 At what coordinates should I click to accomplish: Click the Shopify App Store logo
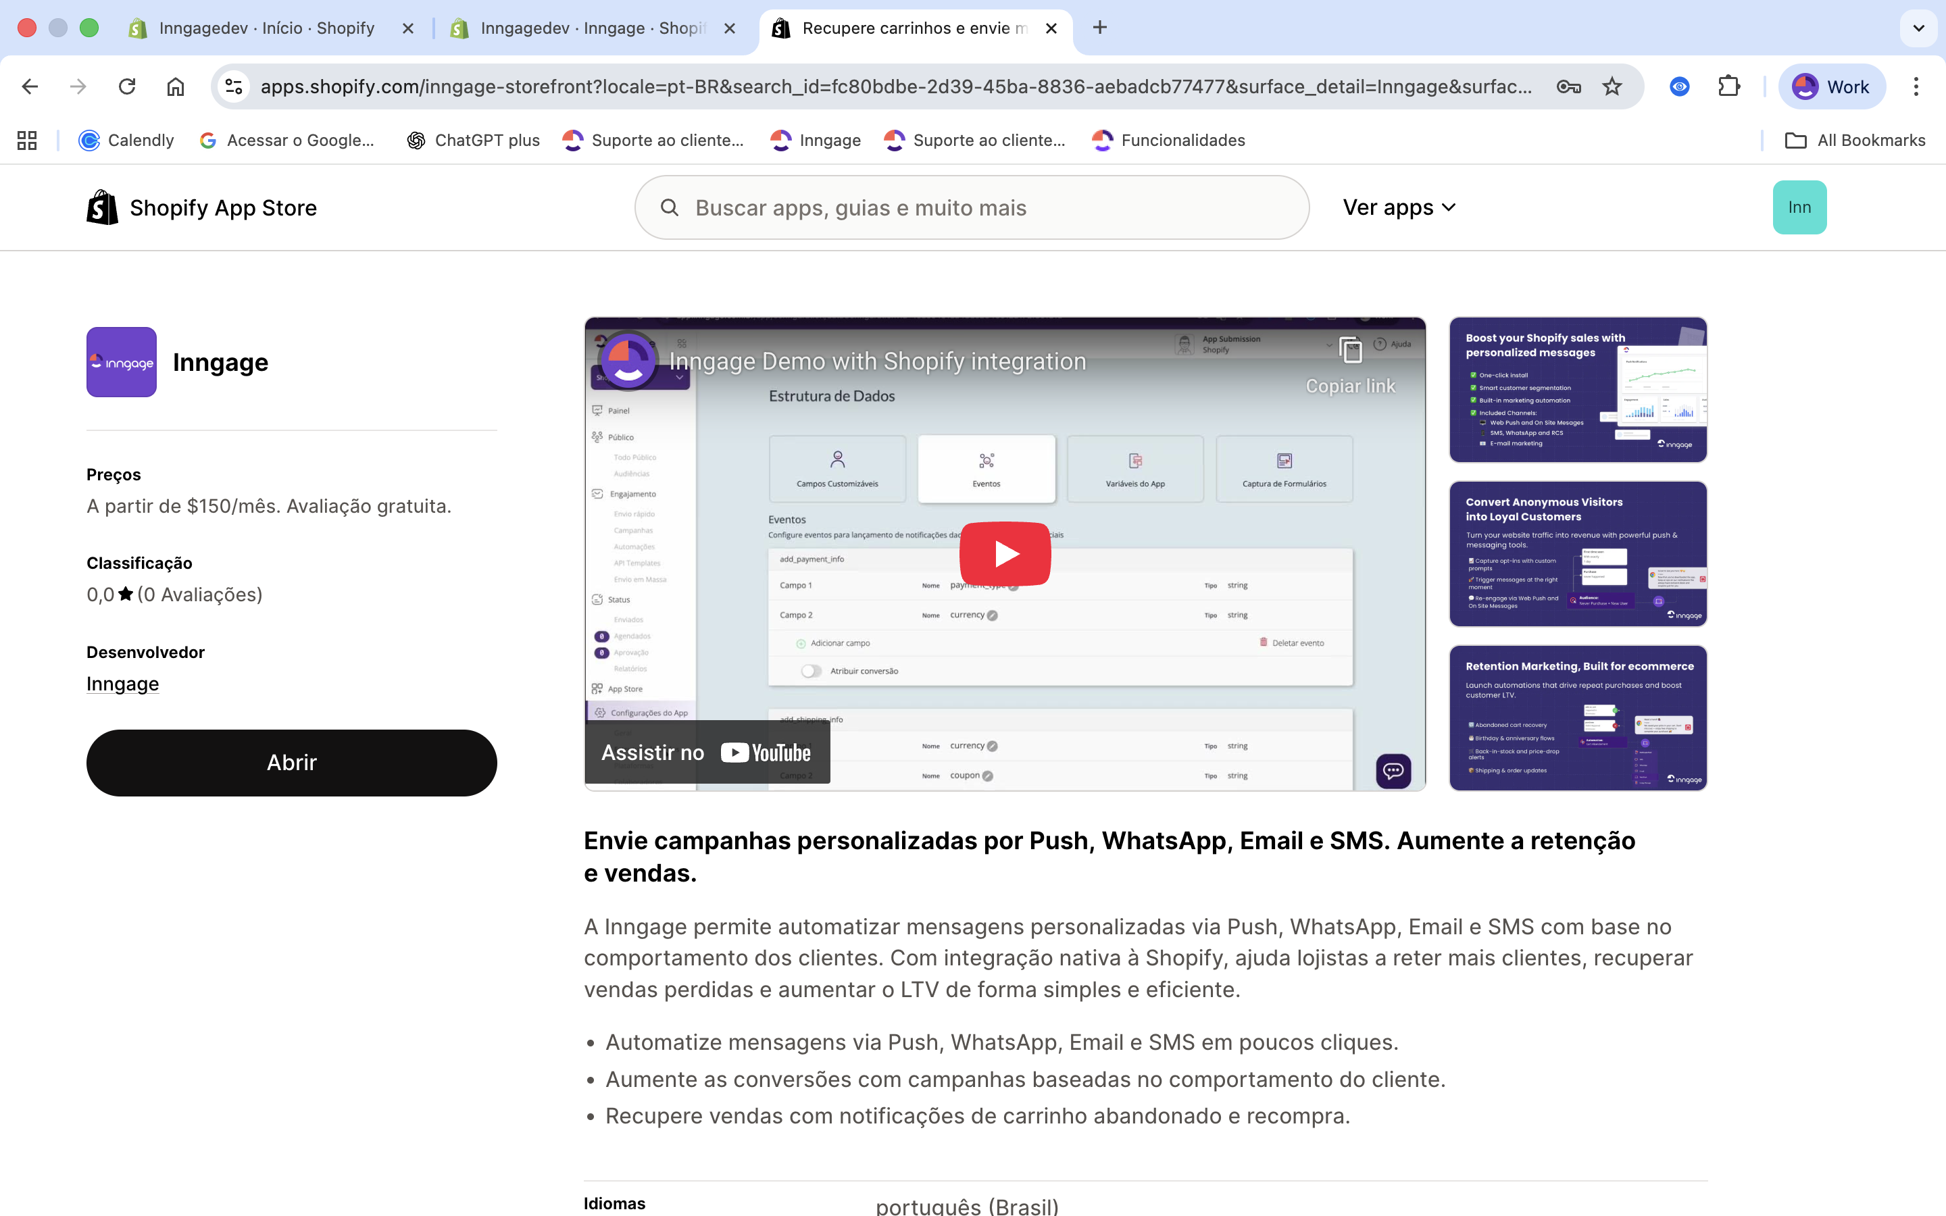[x=201, y=207]
